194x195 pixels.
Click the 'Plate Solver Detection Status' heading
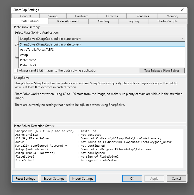pyautogui.click(x=34, y=126)
